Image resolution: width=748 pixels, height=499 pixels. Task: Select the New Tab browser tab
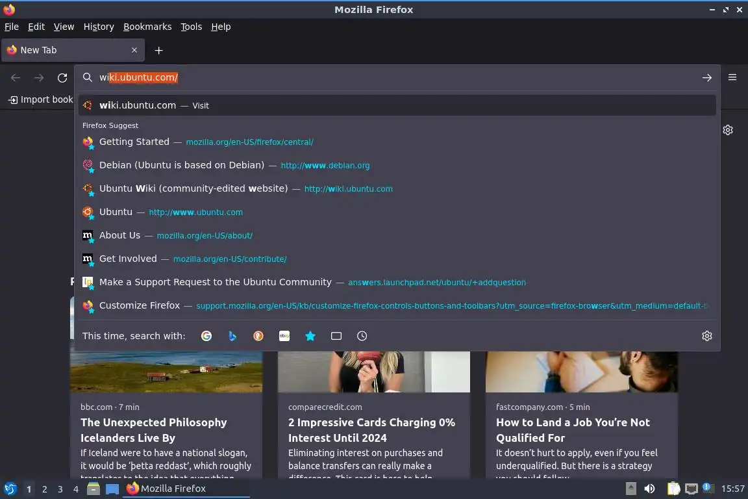coord(73,50)
